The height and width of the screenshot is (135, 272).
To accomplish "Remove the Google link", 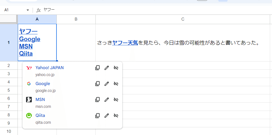I will [116, 84].
